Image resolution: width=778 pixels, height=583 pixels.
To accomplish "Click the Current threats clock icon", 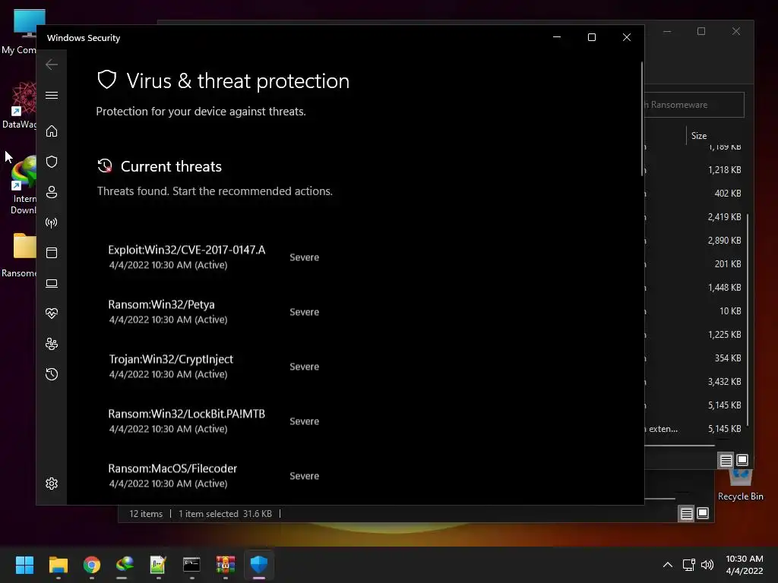I will (x=105, y=166).
